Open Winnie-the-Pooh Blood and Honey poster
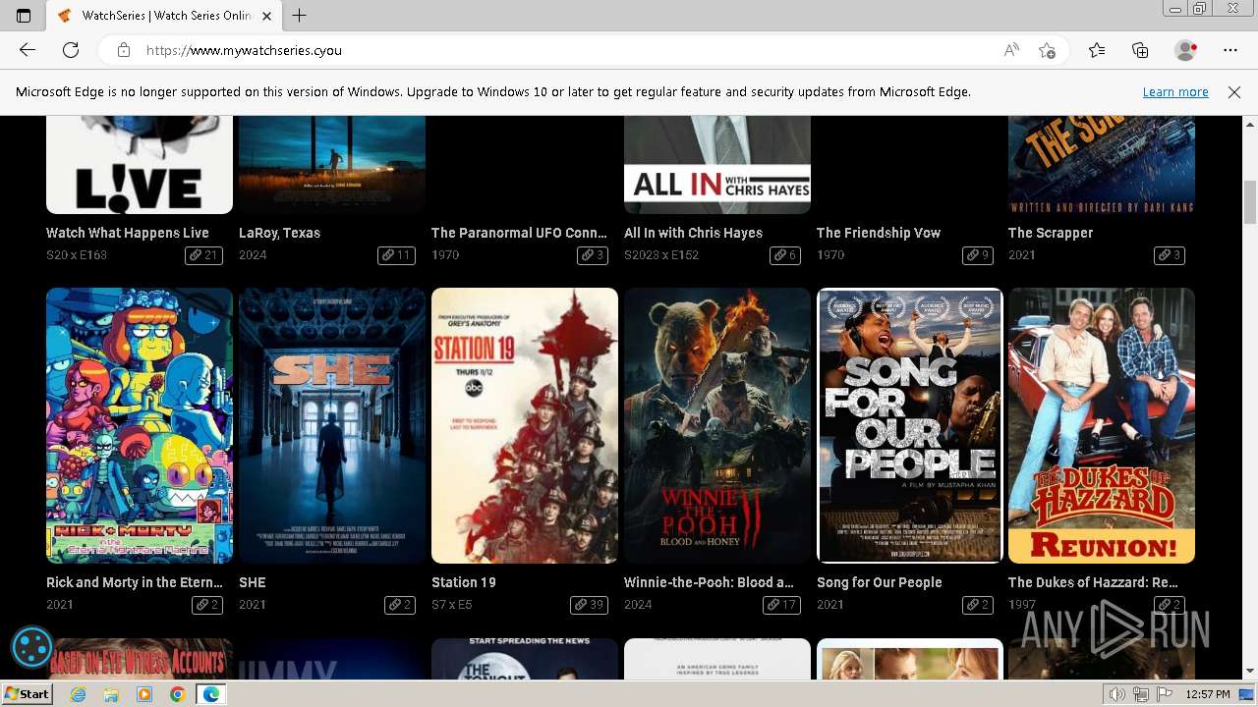Viewport: 1258px width, 707px height. pyautogui.click(x=717, y=425)
